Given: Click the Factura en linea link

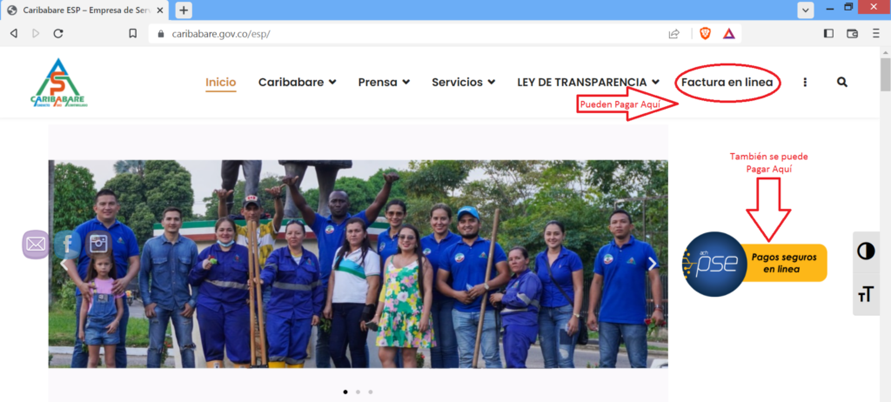Looking at the screenshot, I should [727, 83].
